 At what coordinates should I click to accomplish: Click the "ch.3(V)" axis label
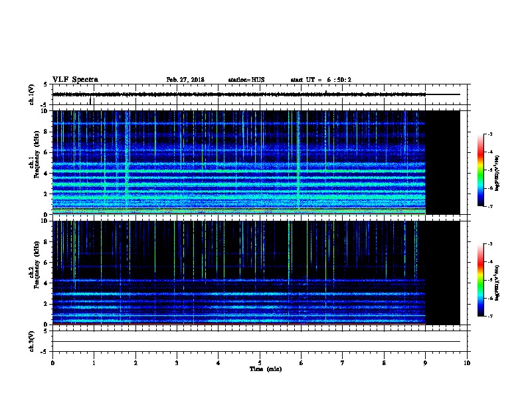click(x=31, y=341)
